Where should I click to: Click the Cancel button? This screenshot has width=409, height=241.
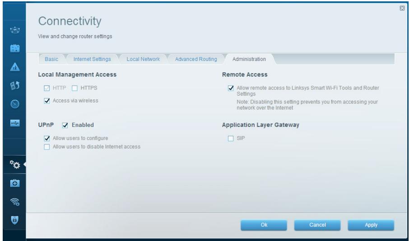tap(317, 225)
